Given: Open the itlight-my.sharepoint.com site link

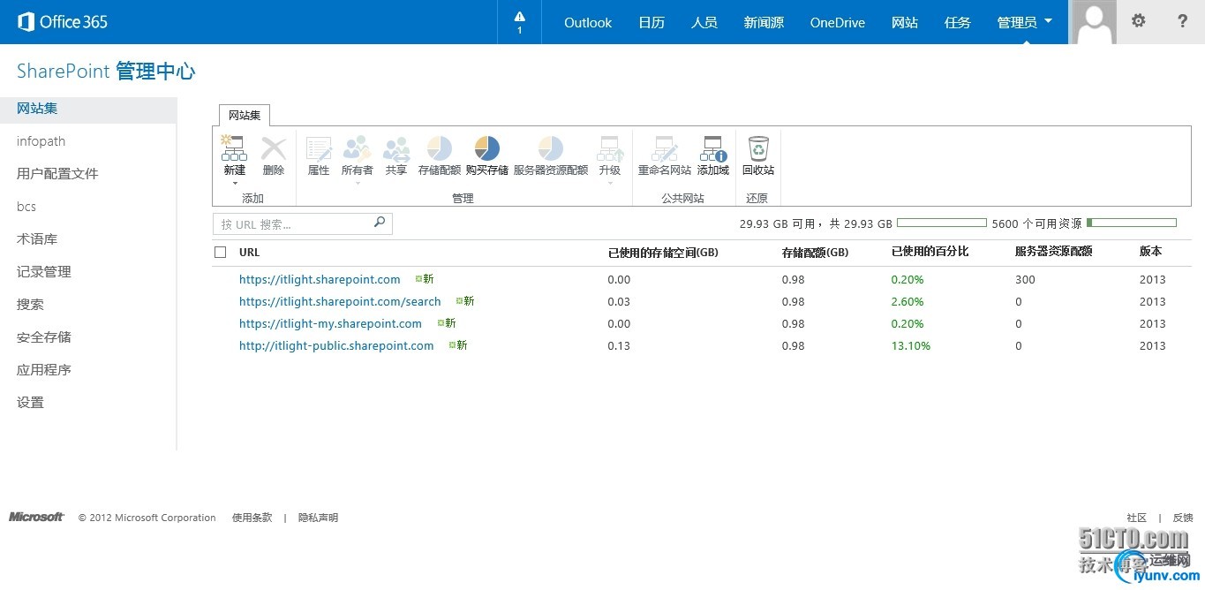Looking at the screenshot, I should point(330,324).
